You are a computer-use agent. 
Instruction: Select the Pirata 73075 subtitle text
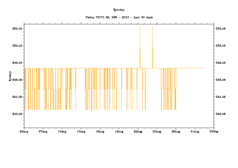[x=119, y=17]
